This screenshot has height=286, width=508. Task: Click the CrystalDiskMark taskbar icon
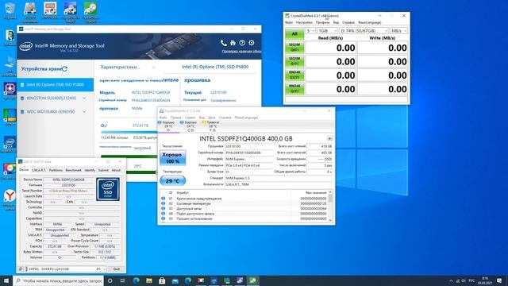(252, 280)
